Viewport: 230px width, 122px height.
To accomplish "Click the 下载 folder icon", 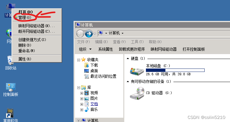I will point(87,65).
